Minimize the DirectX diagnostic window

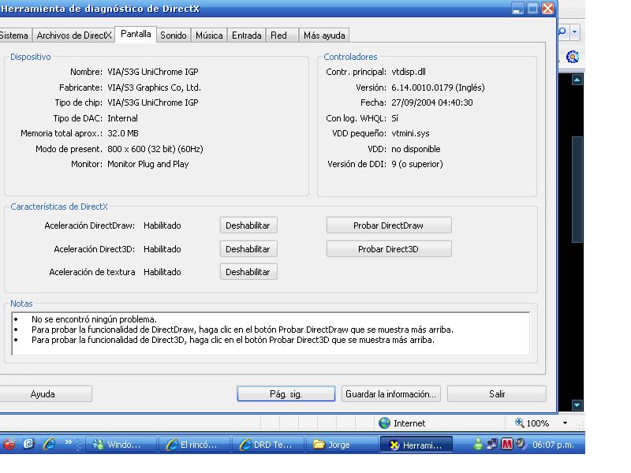517,9
